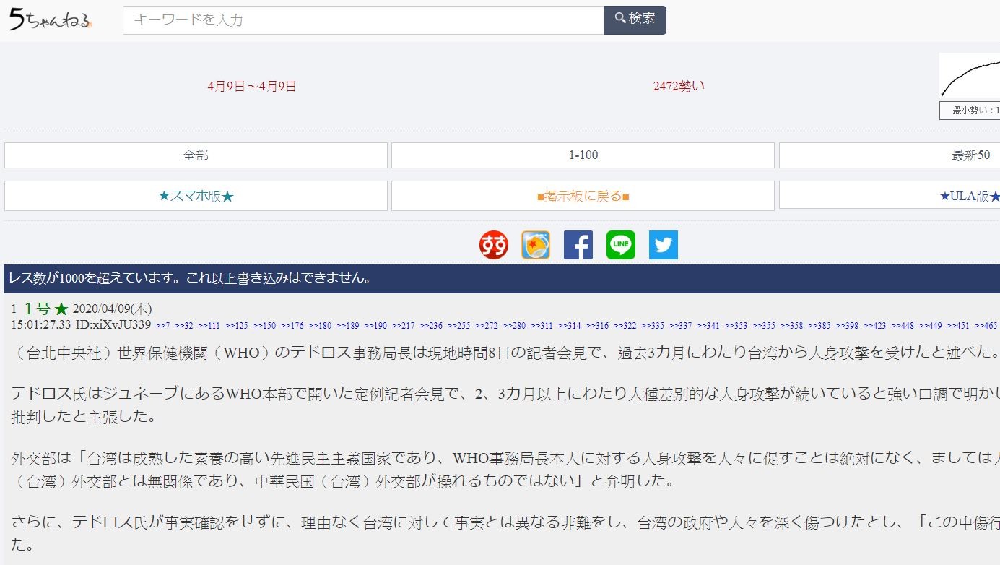Open reply anchor >>311
Image resolution: width=1000 pixels, height=565 pixels.
point(542,325)
